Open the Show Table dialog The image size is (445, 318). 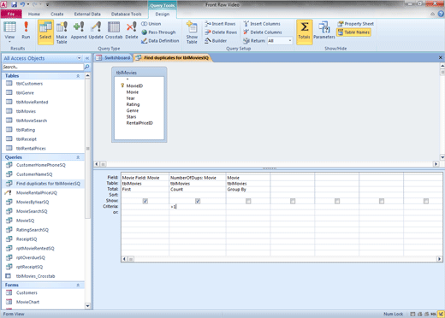coord(192,32)
